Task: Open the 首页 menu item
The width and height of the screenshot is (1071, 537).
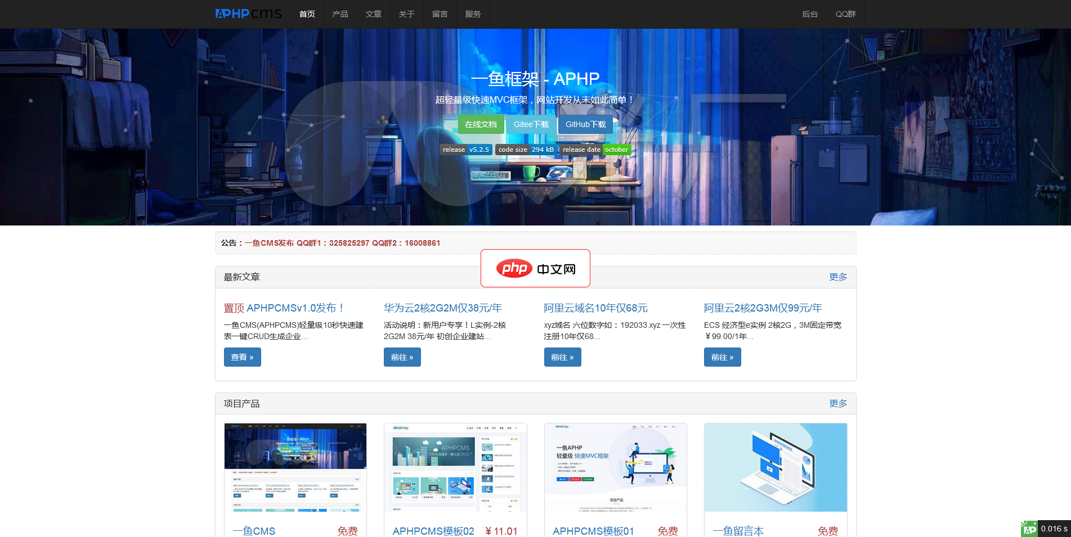Action: coord(307,13)
